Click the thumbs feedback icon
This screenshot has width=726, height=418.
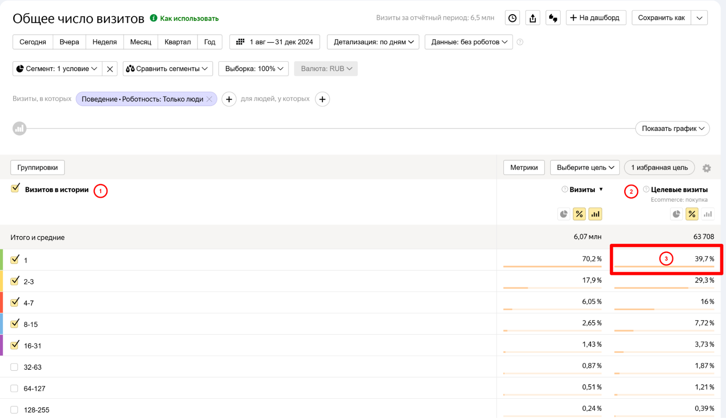[x=553, y=18]
